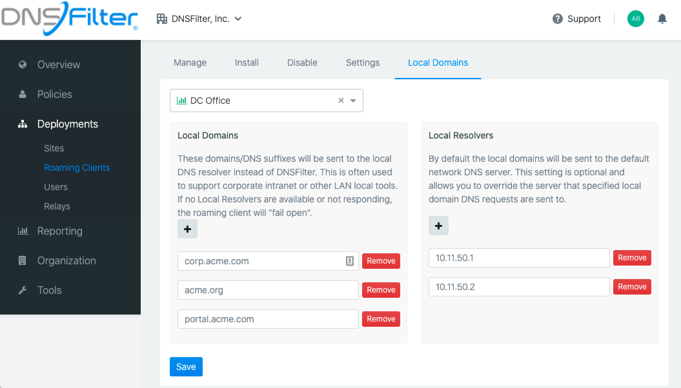Select the Local Domains tab
This screenshot has height=388, width=681.
(x=438, y=63)
